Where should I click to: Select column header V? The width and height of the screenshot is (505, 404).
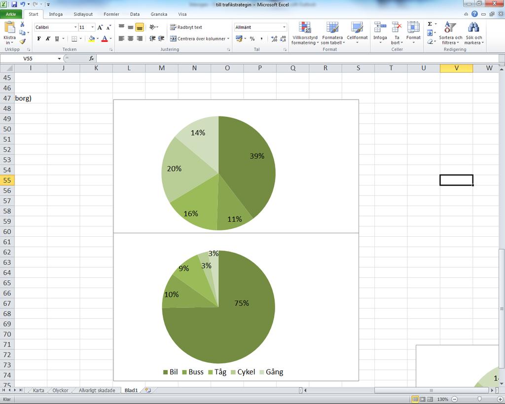click(456, 68)
